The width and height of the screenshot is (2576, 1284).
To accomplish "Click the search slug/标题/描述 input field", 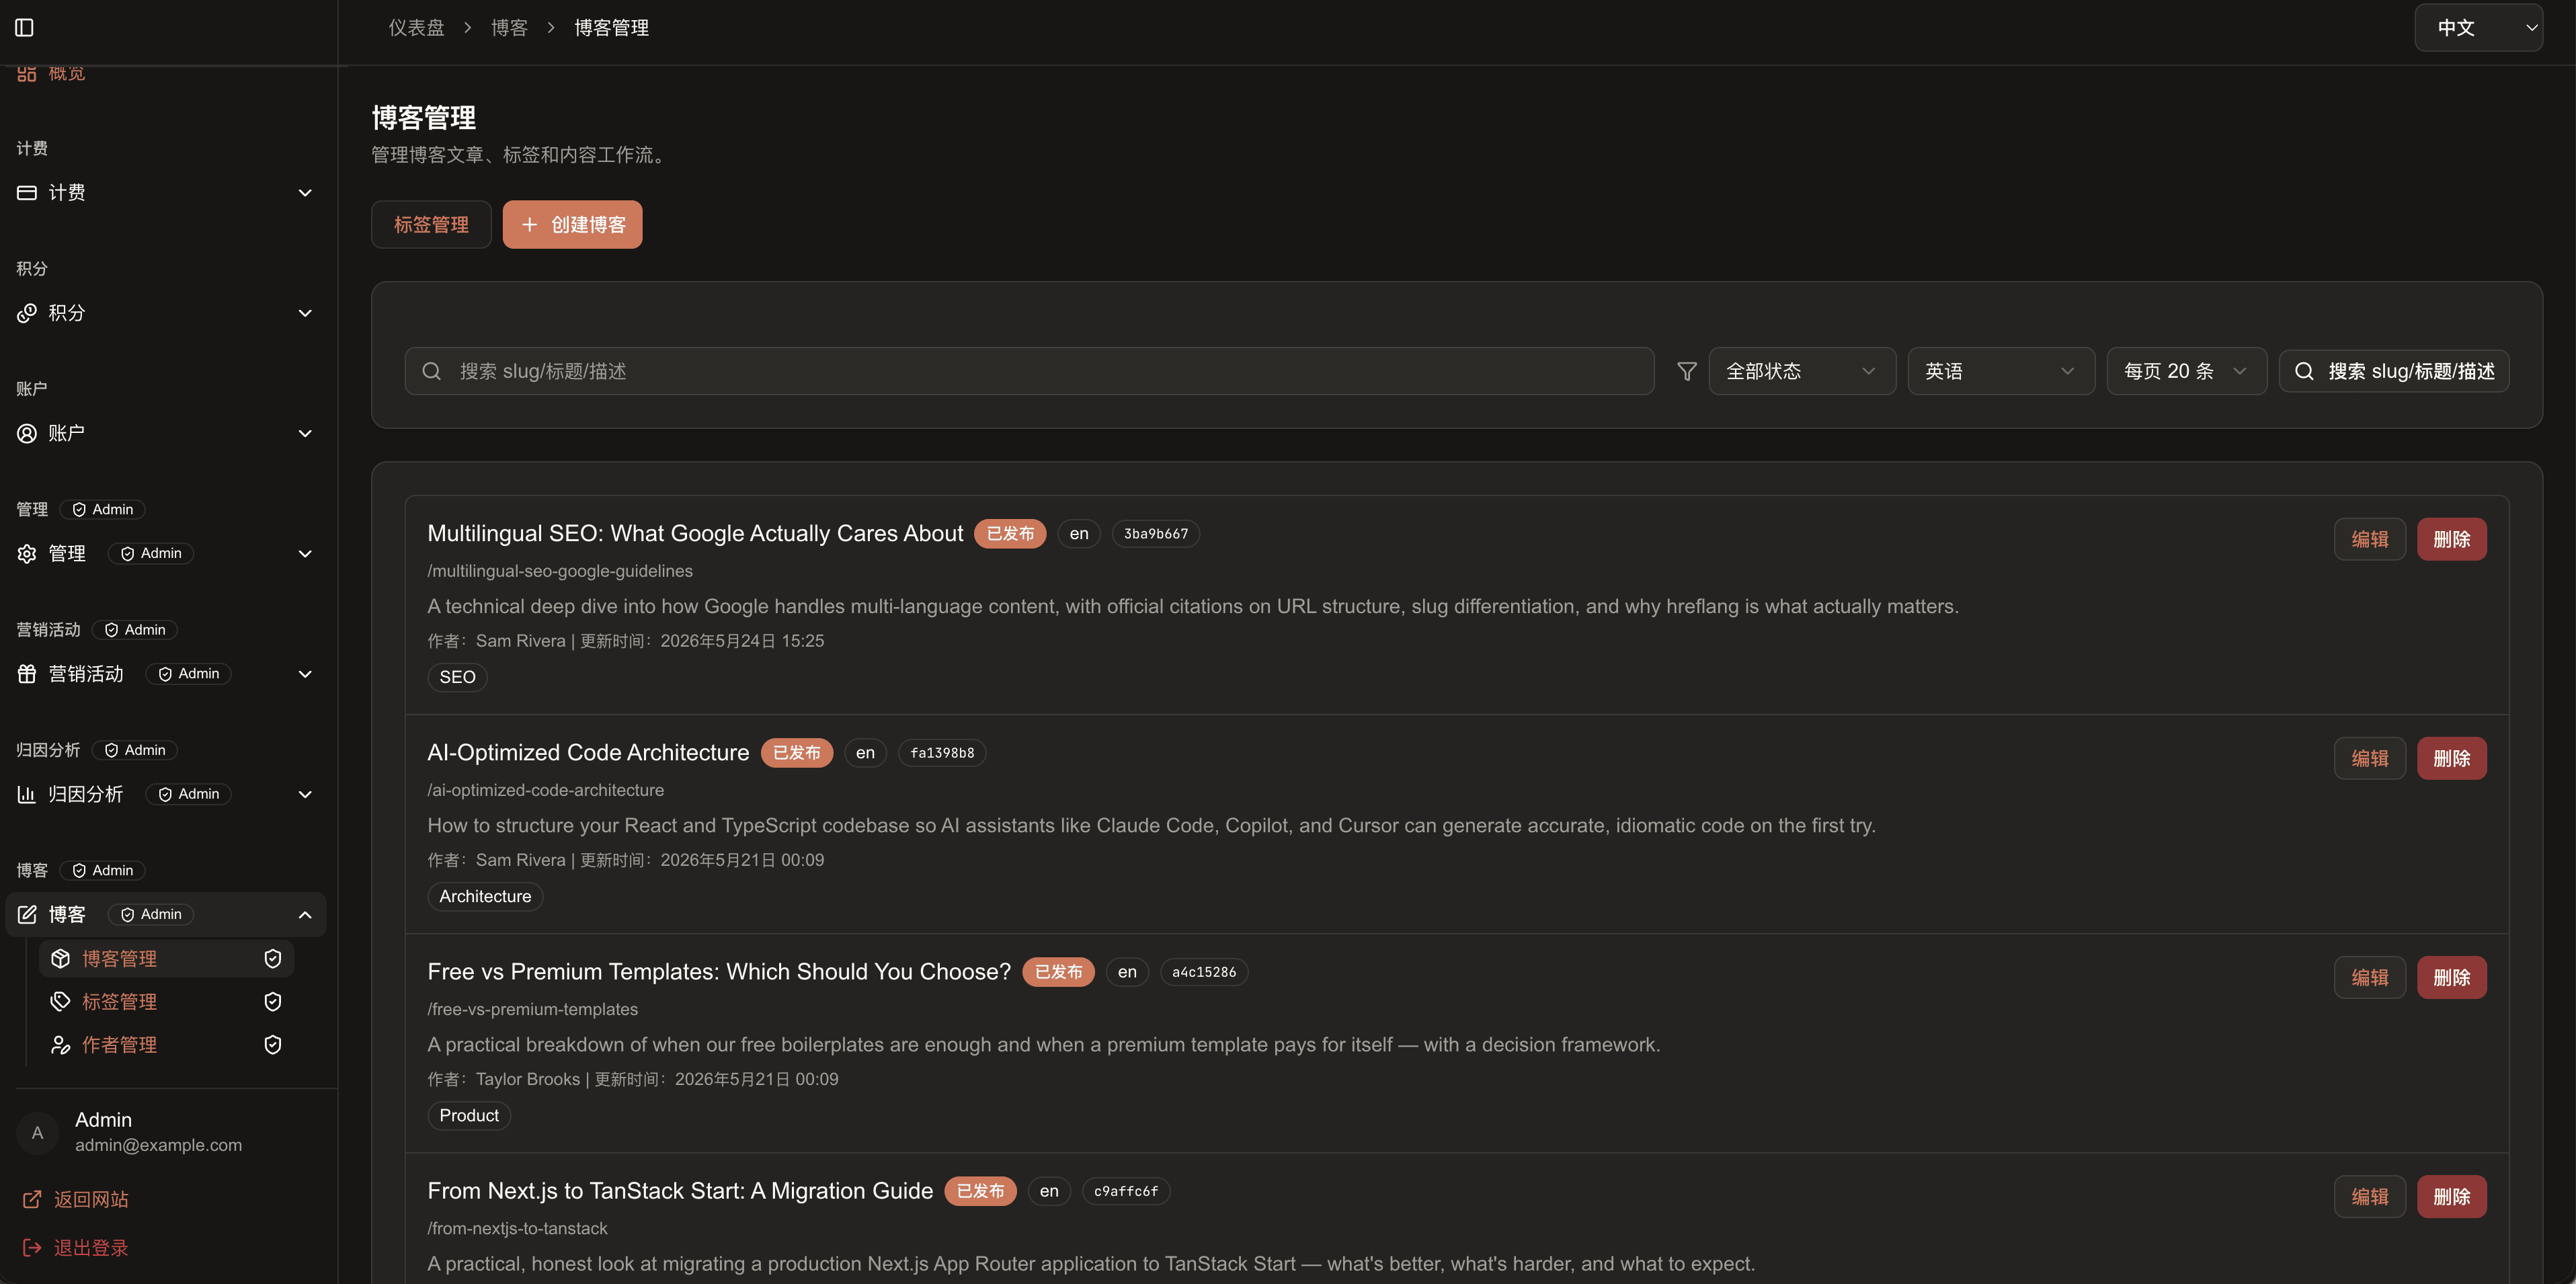I will click(x=1029, y=371).
